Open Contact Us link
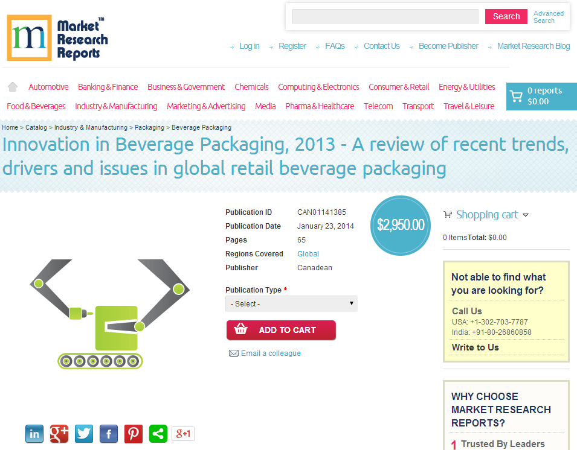The width and height of the screenshot is (577, 450). pos(382,46)
